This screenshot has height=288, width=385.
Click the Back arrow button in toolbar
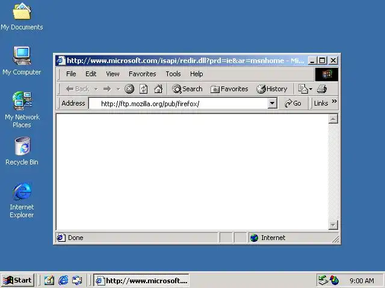click(77, 89)
